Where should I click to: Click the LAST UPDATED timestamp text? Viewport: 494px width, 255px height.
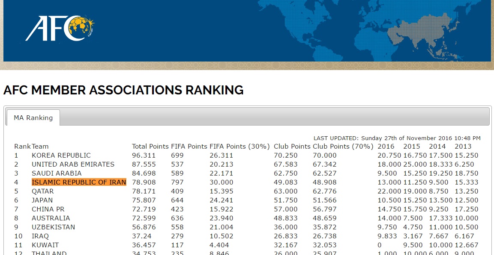pos(397,138)
